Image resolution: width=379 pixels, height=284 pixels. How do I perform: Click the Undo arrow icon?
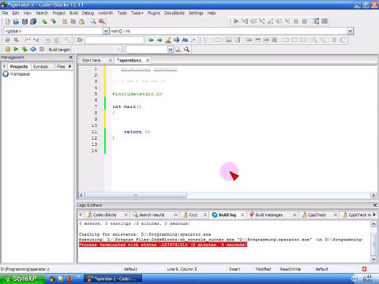tap(44, 21)
